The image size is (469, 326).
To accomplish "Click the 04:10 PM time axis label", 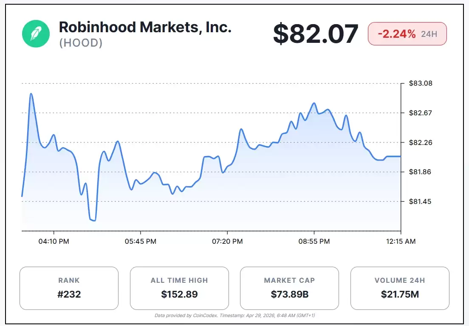I will (54, 241).
